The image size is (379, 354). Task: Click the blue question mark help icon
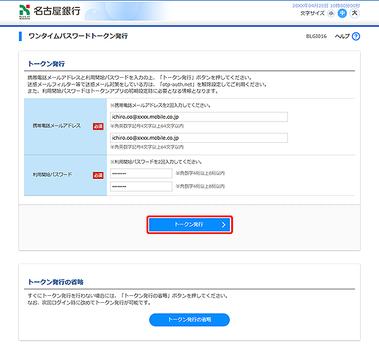(356, 37)
